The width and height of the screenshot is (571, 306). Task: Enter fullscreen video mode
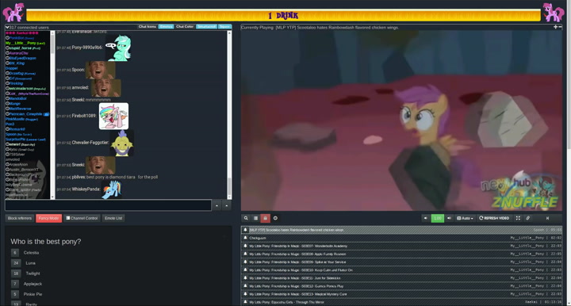coord(518,218)
